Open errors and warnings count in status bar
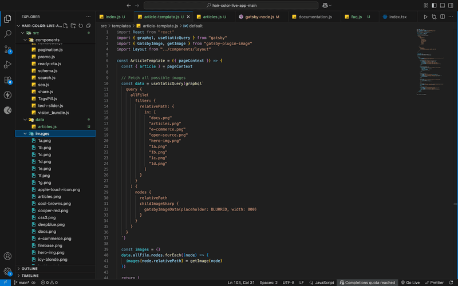 [49, 283]
